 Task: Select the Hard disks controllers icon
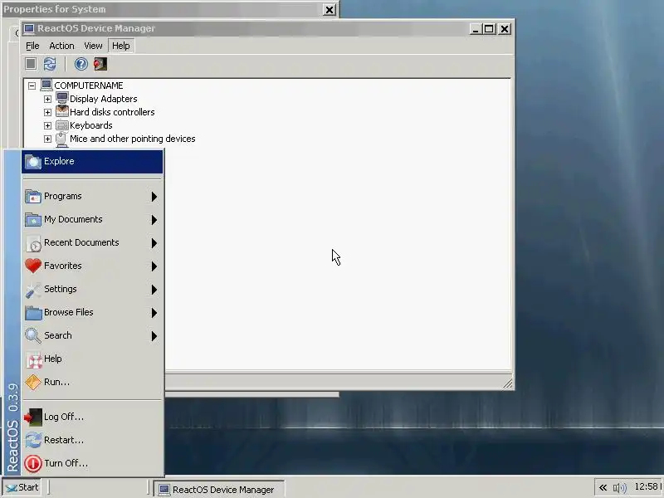[62, 112]
